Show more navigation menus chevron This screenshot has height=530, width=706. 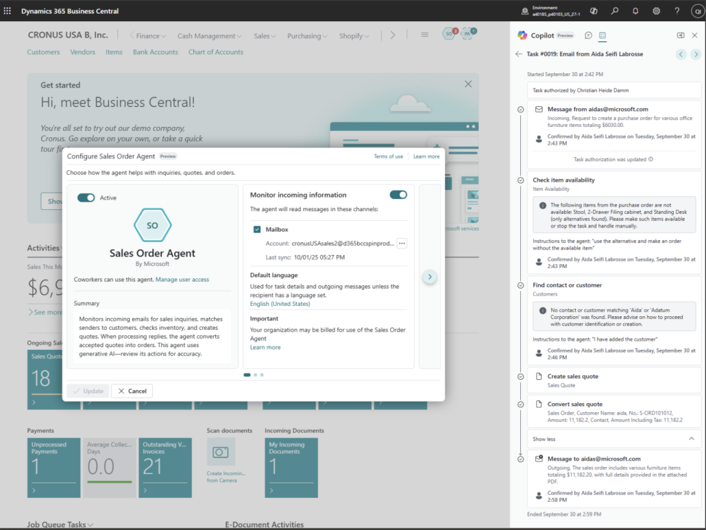(x=393, y=35)
